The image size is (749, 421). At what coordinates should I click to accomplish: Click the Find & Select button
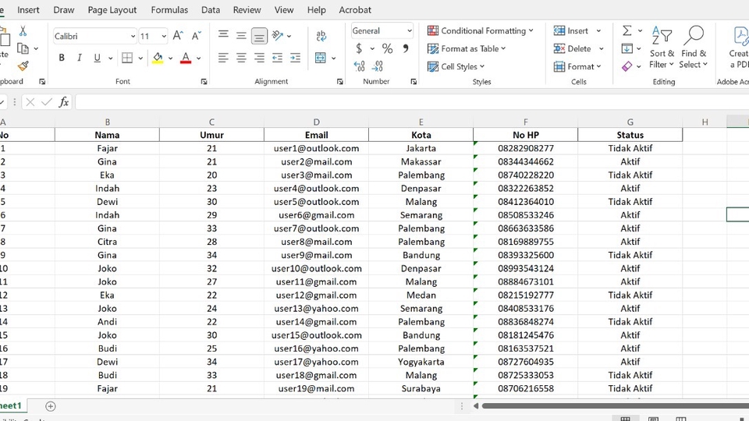tap(693, 47)
